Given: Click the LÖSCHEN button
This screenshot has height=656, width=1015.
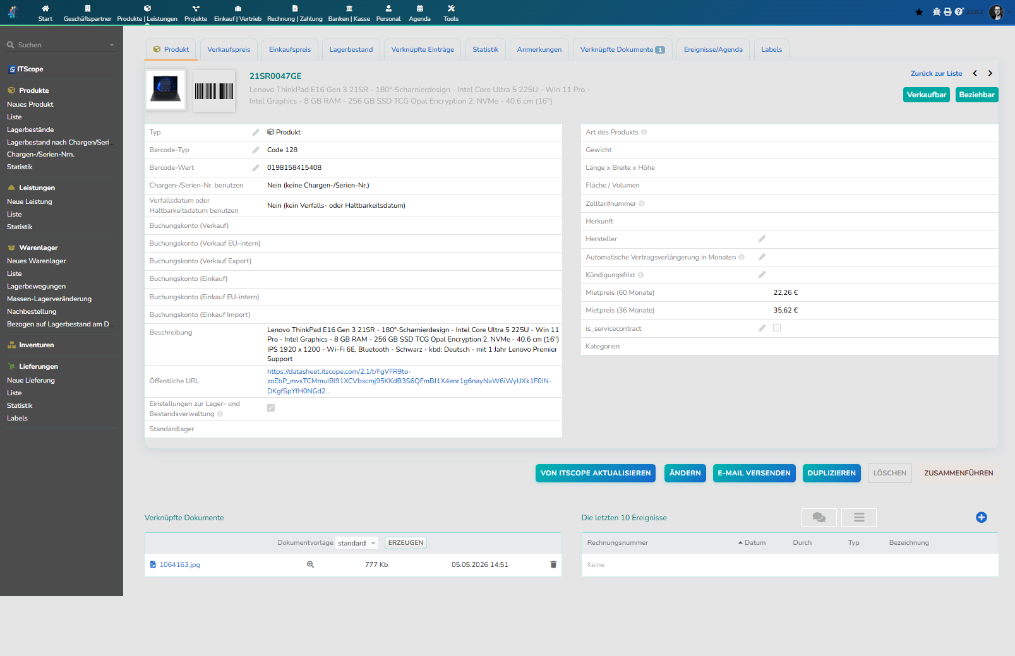Looking at the screenshot, I should coord(890,473).
